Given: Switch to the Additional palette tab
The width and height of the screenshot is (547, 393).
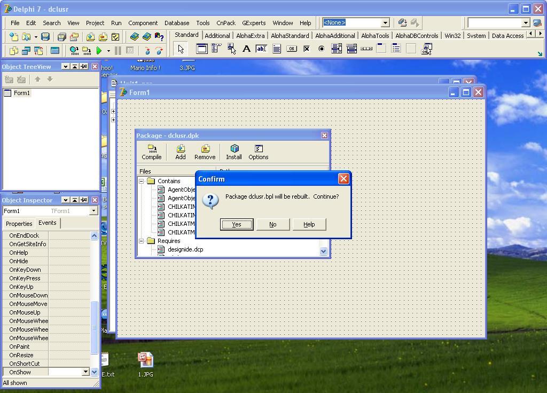Looking at the screenshot, I should click(217, 36).
